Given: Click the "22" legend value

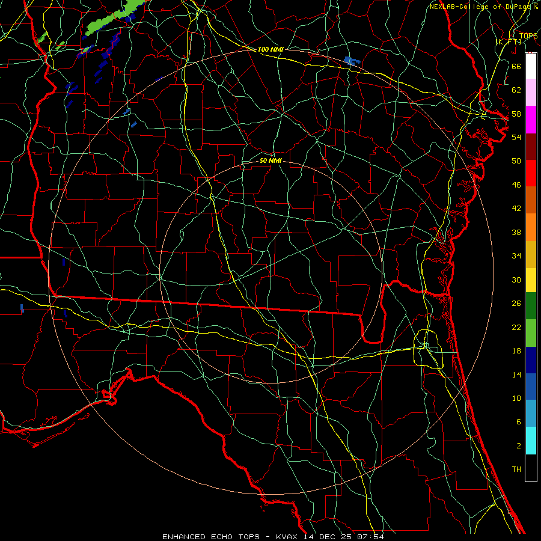Looking at the screenshot, I should pos(516,327).
